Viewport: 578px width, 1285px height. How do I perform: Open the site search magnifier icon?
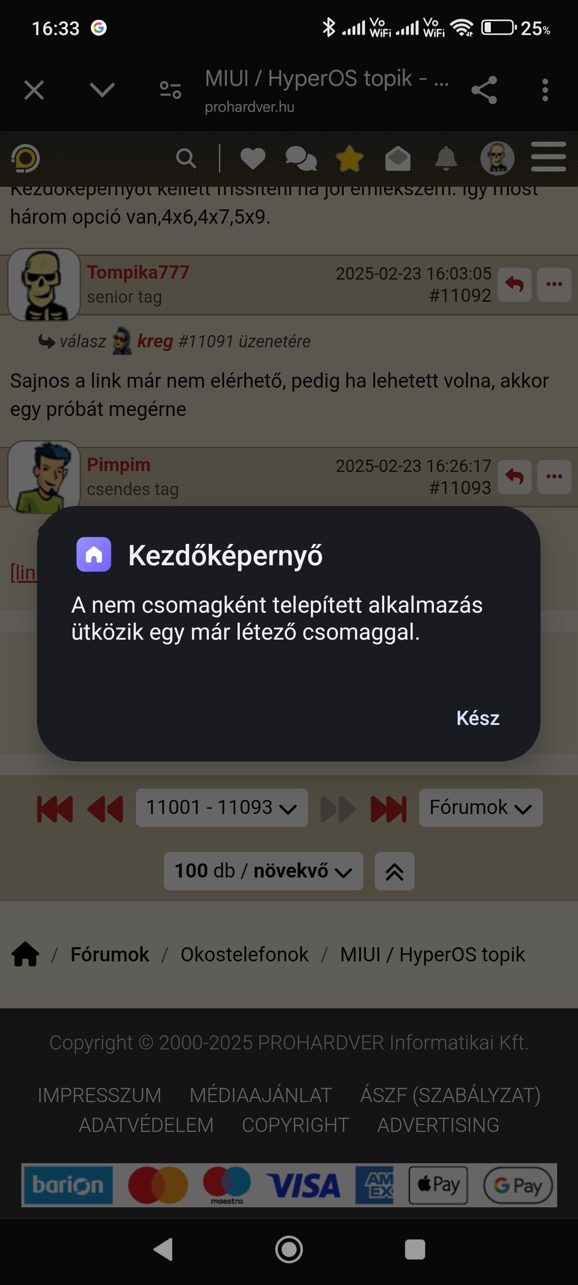pos(186,158)
